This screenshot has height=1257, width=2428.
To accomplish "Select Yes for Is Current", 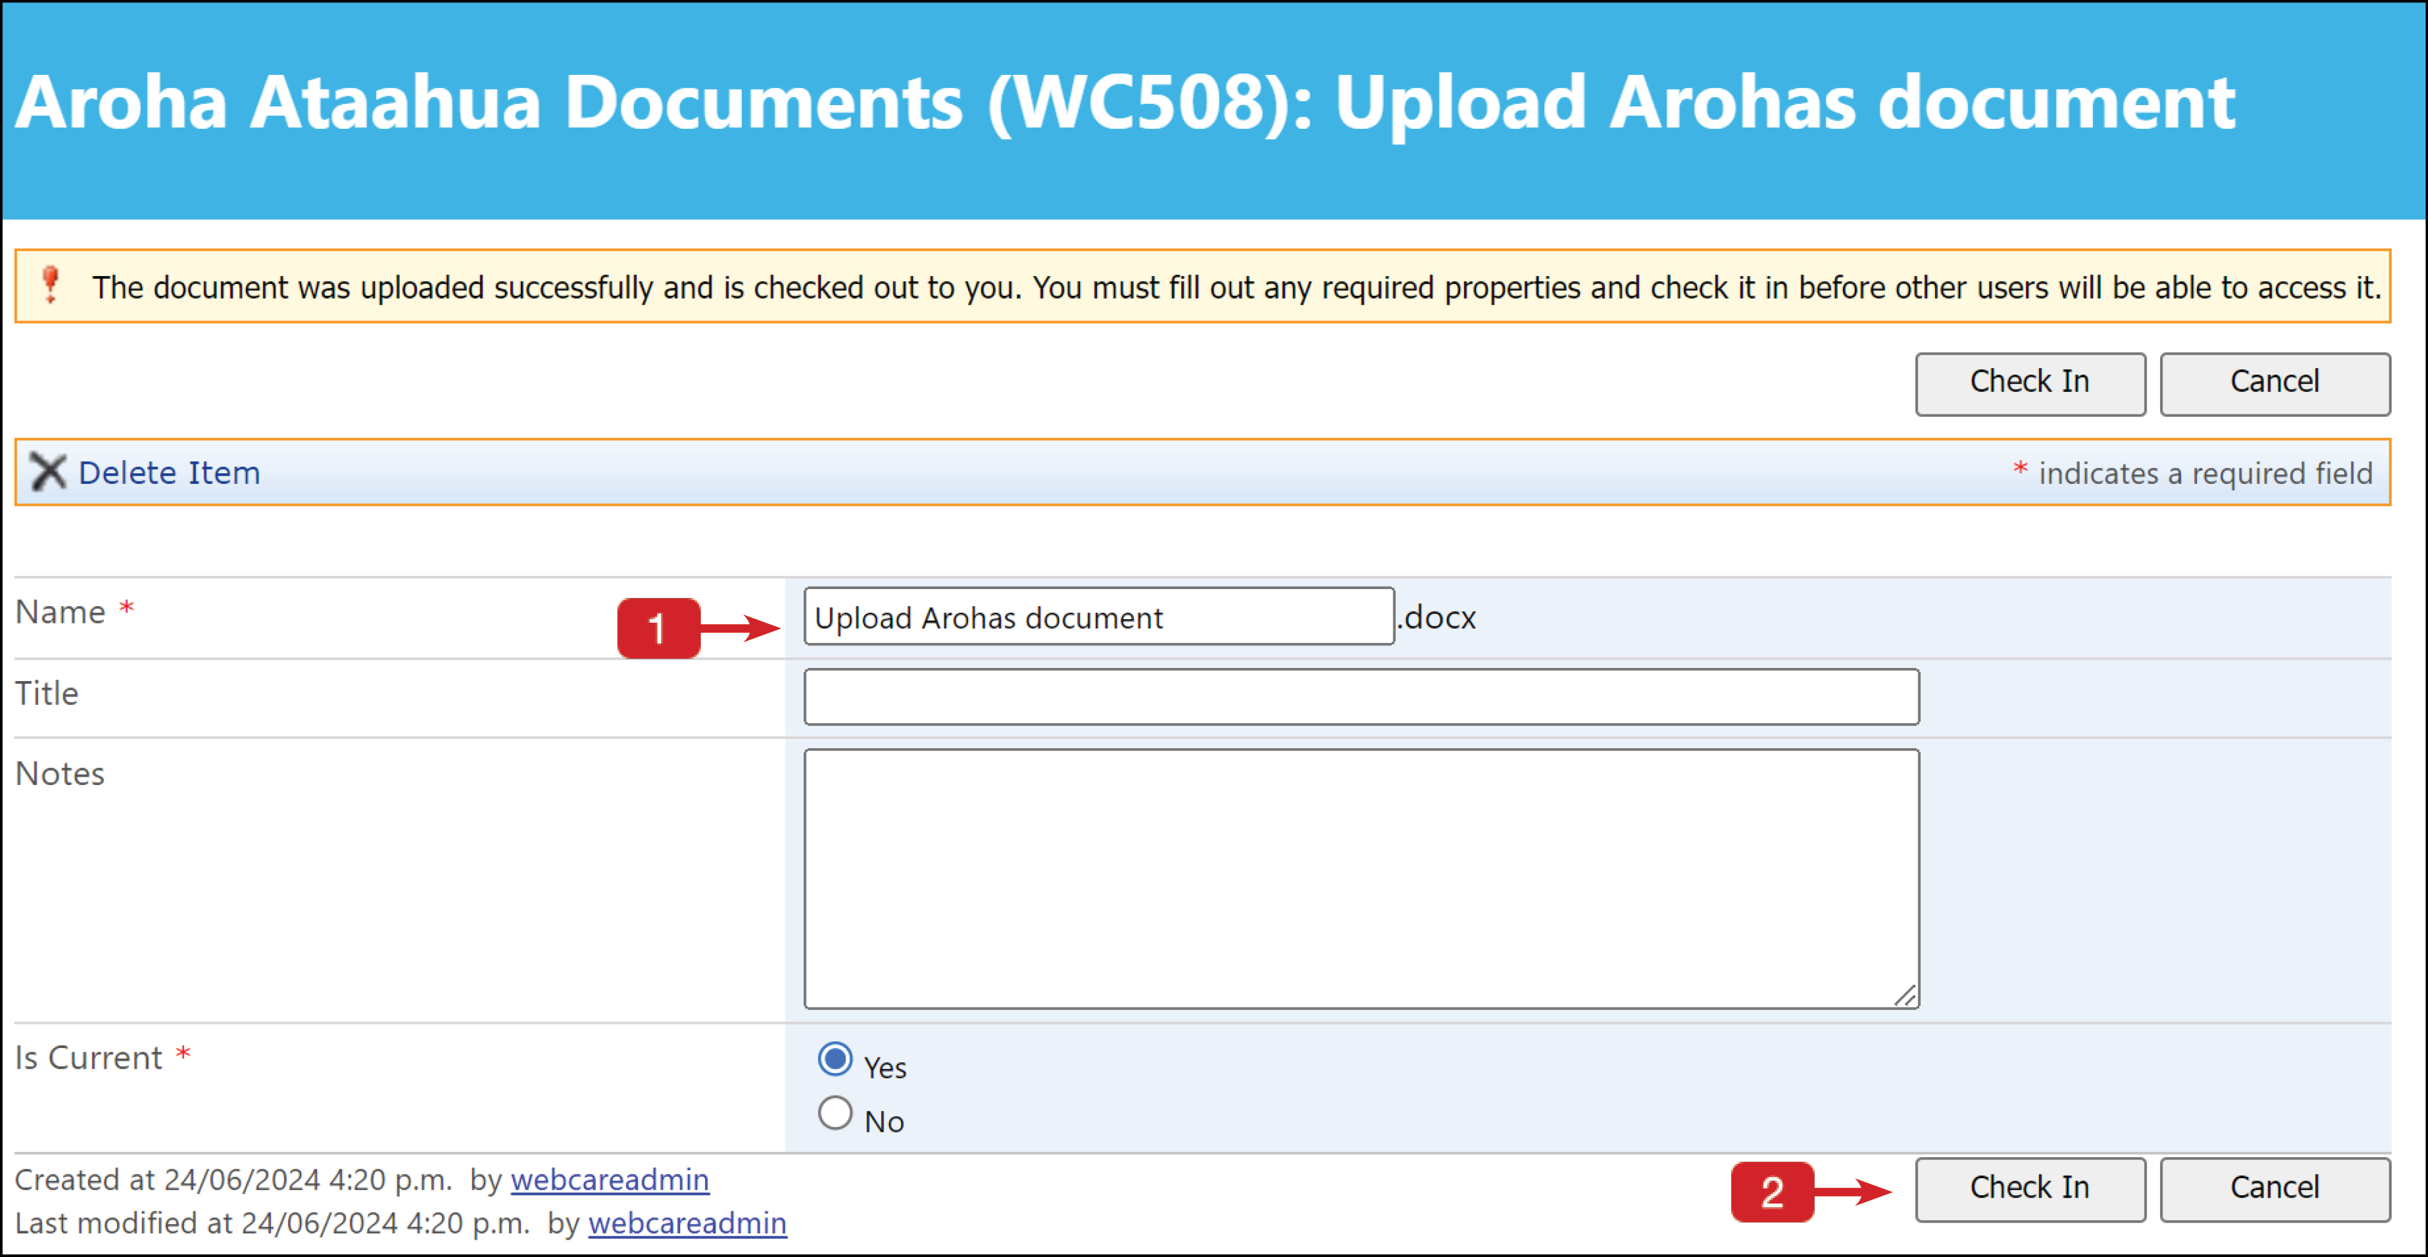I will [835, 1060].
